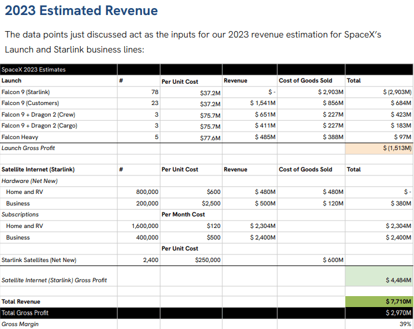Click the 'Falcon 9 (Starlink)' row label

point(25,92)
